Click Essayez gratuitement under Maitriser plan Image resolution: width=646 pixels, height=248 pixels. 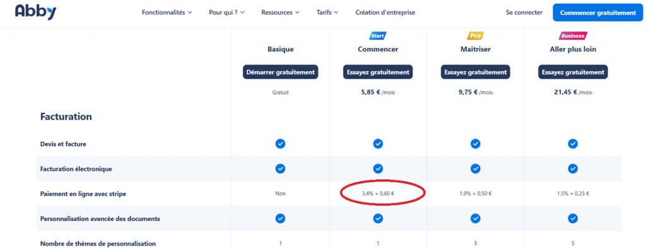476,72
